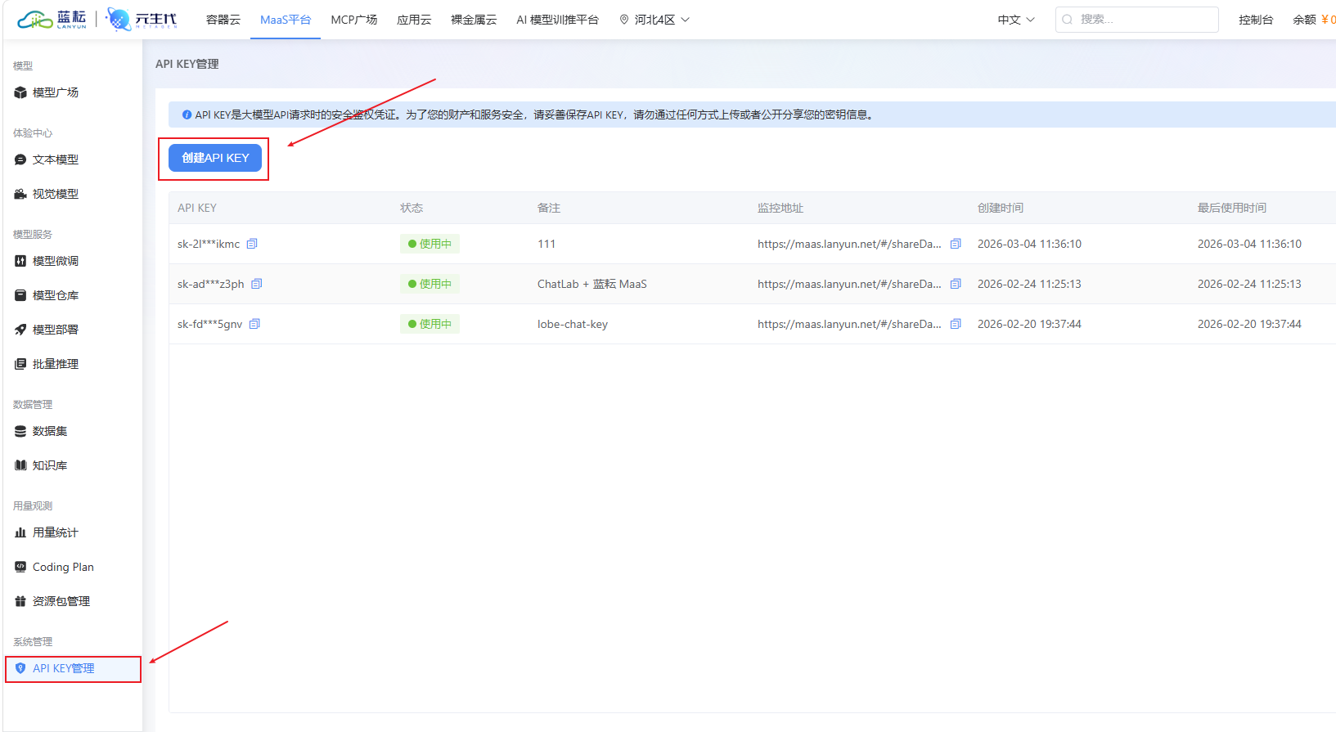Select the MaaS平台 tab
Image resolution: width=1336 pixels, height=732 pixels.
pyautogui.click(x=286, y=20)
